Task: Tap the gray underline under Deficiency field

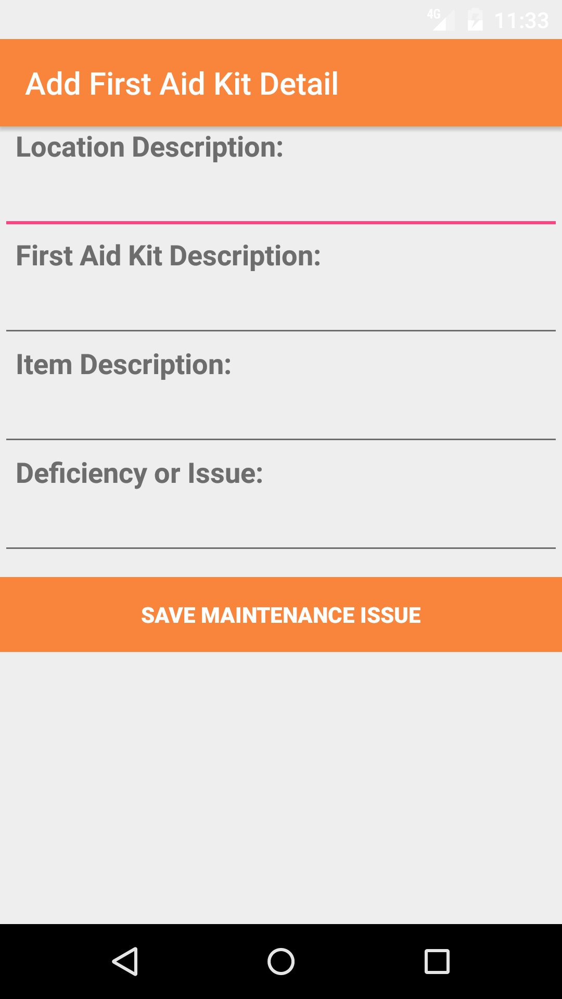Action: coord(281,548)
